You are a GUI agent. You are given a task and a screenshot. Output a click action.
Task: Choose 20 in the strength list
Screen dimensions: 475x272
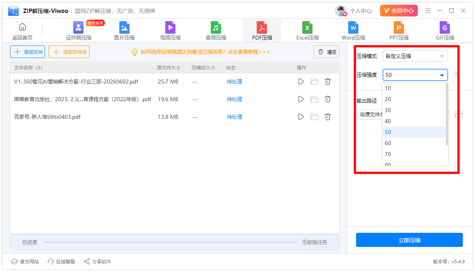pos(414,99)
